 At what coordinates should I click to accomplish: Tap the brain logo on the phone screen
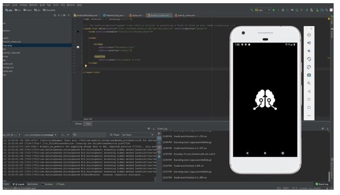tap(265, 100)
